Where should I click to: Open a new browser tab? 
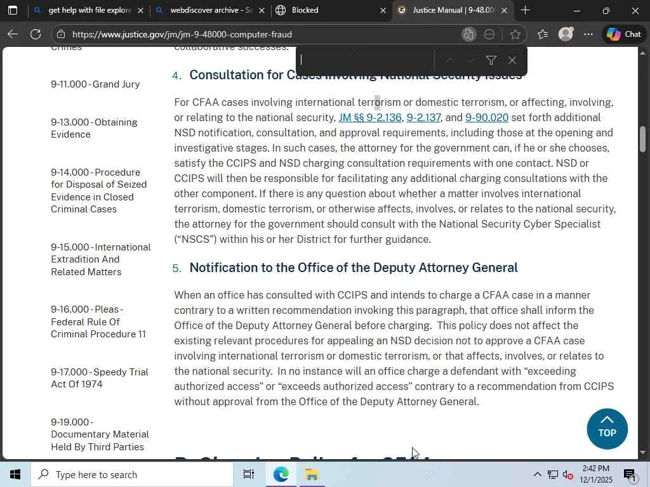[x=525, y=10]
